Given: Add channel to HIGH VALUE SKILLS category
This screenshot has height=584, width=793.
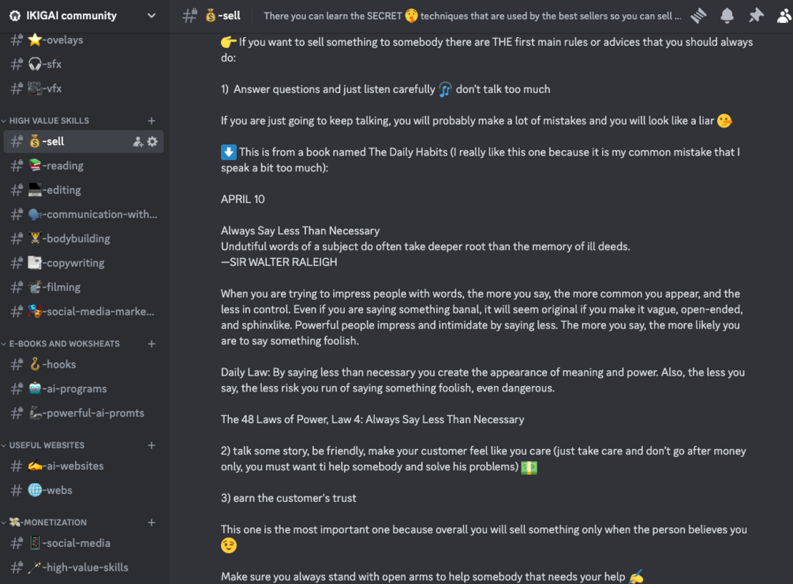Looking at the screenshot, I should click(x=151, y=121).
